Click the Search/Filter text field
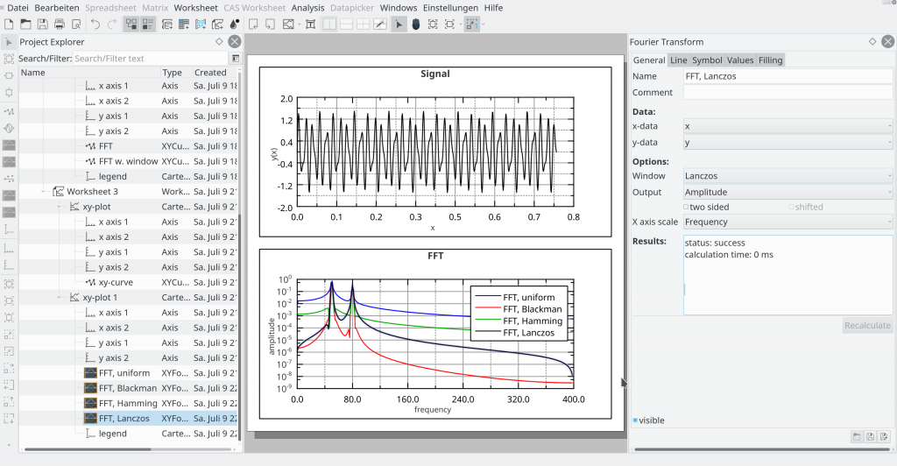This screenshot has width=897, height=466. (x=149, y=59)
